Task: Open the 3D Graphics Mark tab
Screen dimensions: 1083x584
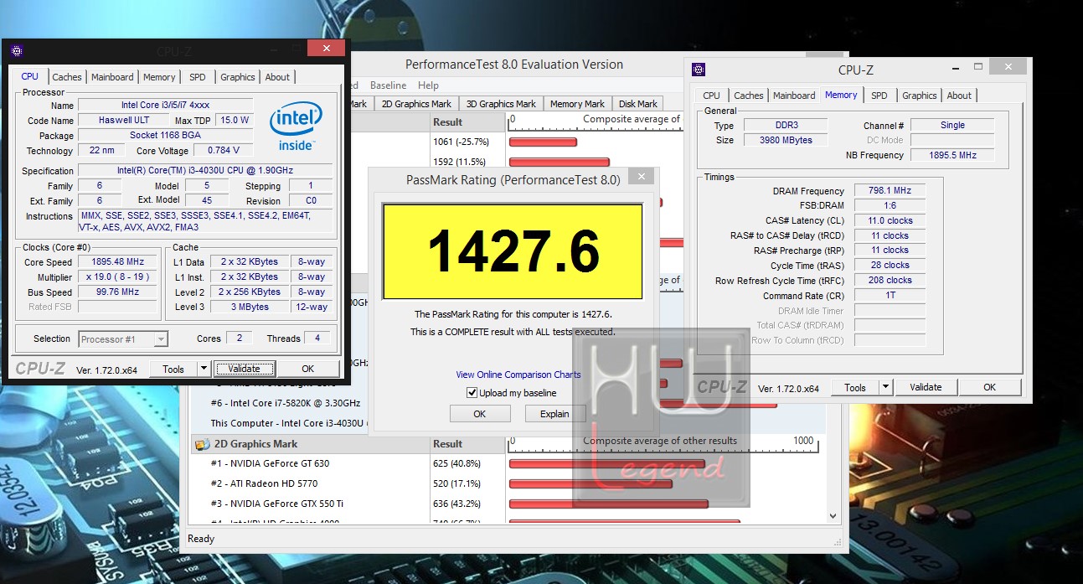Action: (501, 104)
